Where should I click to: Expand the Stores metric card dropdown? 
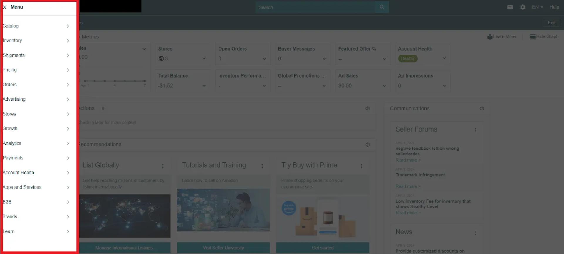click(x=204, y=59)
